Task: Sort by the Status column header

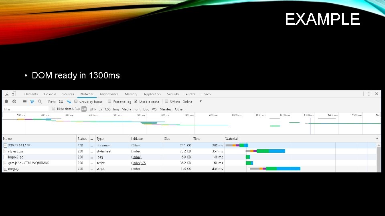Action: 83,139
